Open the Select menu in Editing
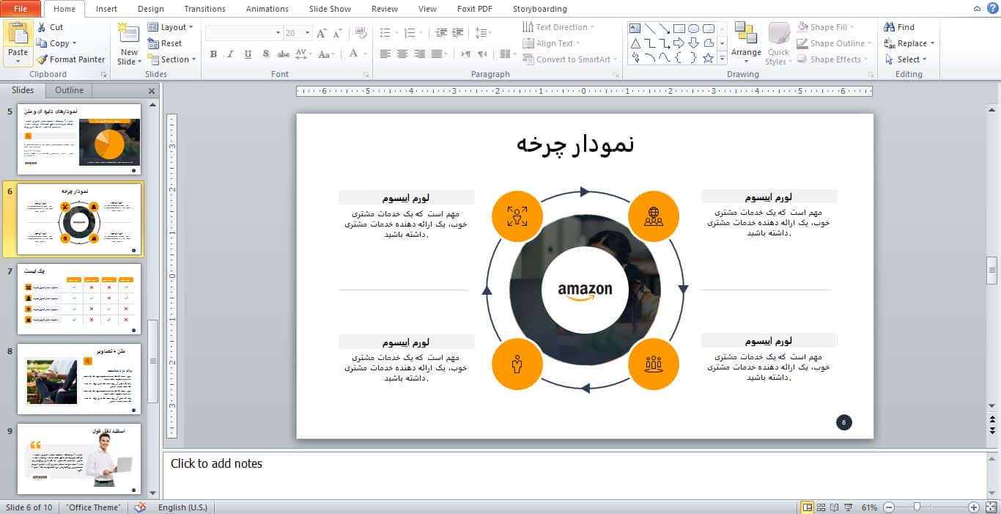The height and width of the screenshot is (514, 1001). click(x=906, y=59)
